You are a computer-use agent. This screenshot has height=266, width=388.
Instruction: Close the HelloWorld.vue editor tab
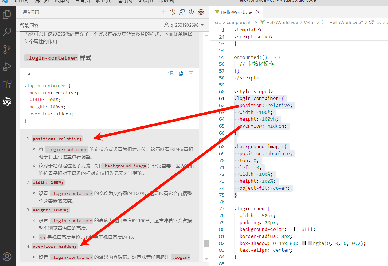pyautogui.click(x=258, y=12)
